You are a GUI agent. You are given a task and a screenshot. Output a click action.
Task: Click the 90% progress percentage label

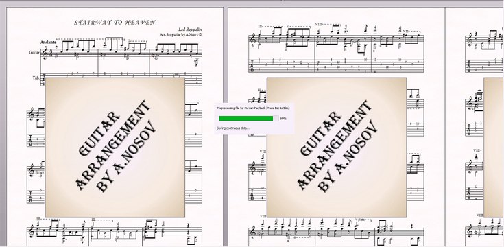pos(283,119)
